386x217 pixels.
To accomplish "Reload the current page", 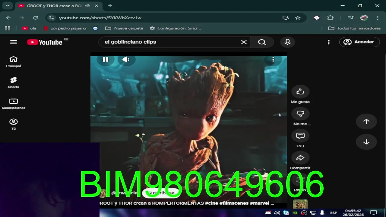I will 35,18.
